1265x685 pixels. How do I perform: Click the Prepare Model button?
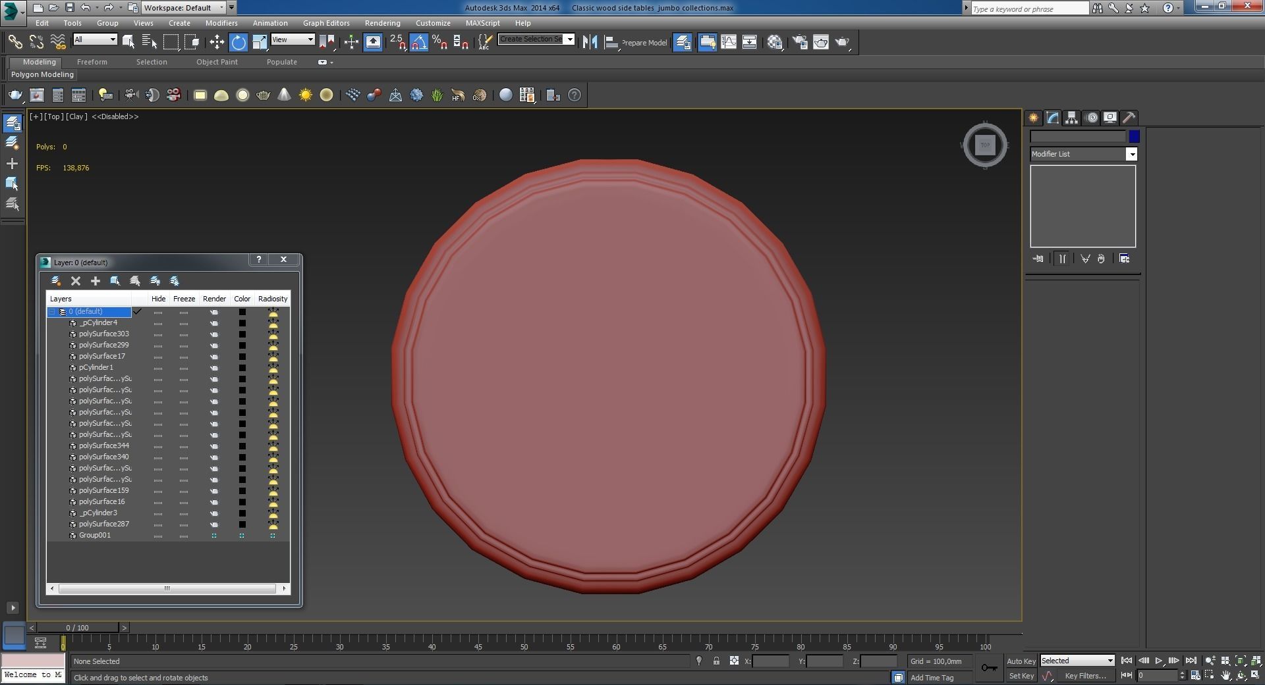(x=644, y=43)
